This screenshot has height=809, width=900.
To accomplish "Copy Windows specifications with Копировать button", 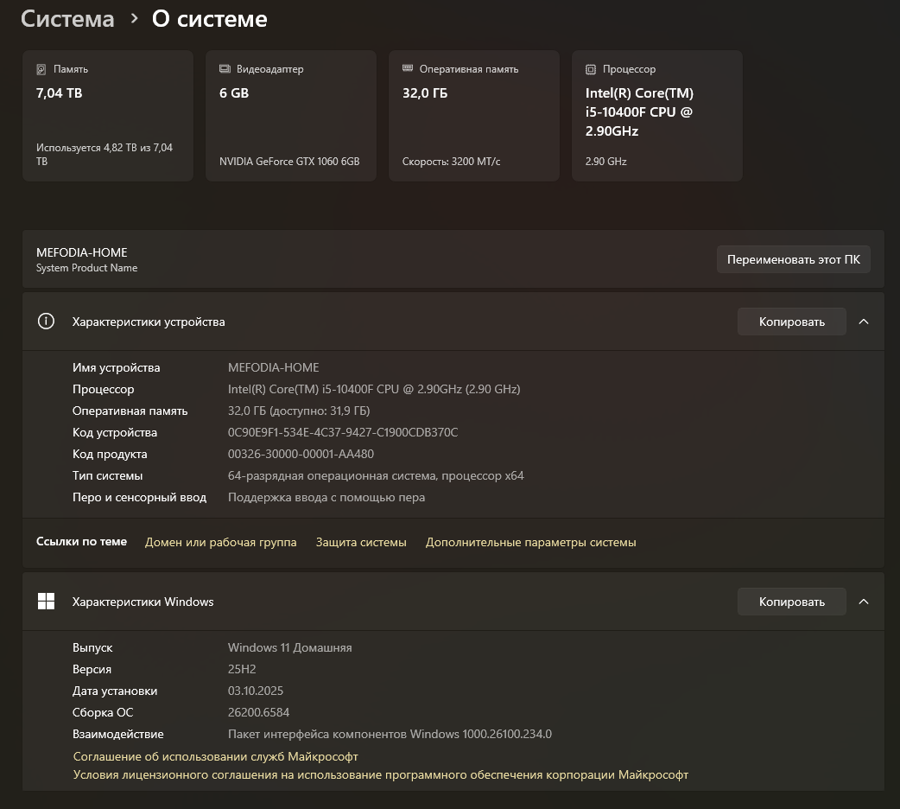I will point(791,602).
